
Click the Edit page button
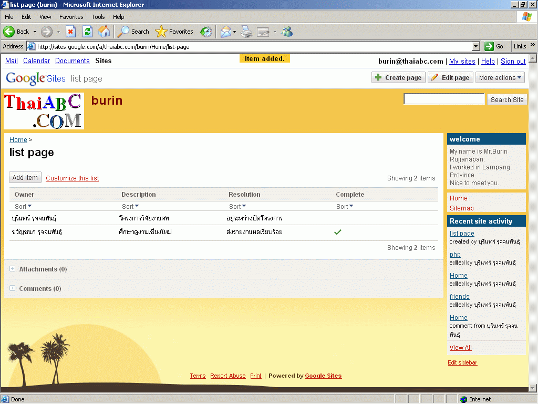tap(450, 78)
